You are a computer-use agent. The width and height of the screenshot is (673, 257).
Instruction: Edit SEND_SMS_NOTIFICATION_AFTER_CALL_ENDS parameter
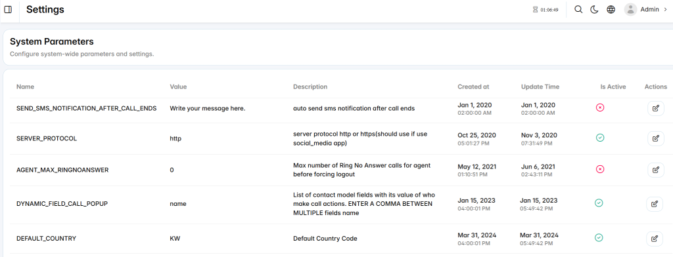coord(655,108)
